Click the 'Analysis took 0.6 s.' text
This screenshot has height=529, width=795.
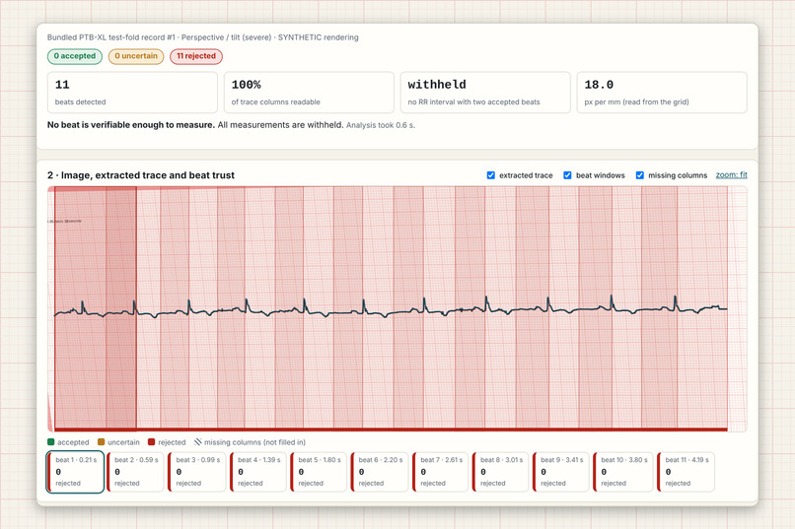click(x=381, y=125)
